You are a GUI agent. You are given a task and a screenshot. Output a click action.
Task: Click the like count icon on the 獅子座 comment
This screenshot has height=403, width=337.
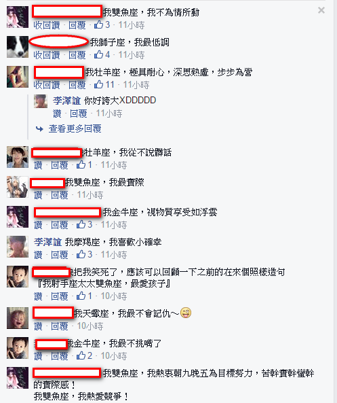(x=98, y=54)
